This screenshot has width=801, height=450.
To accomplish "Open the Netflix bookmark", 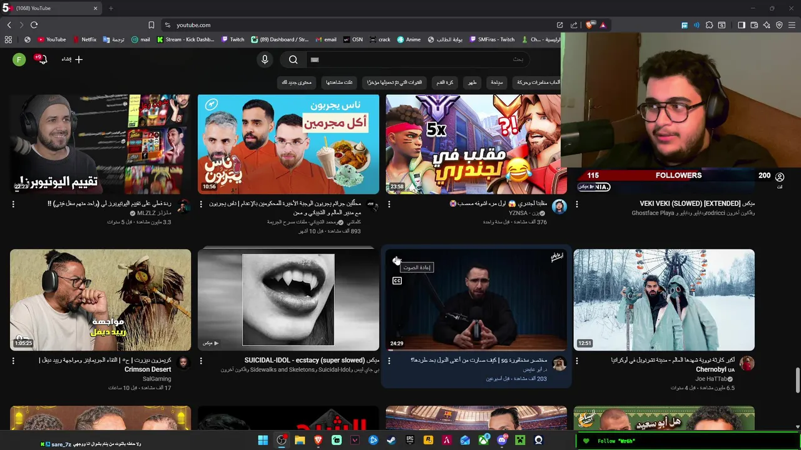I will [84, 39].
